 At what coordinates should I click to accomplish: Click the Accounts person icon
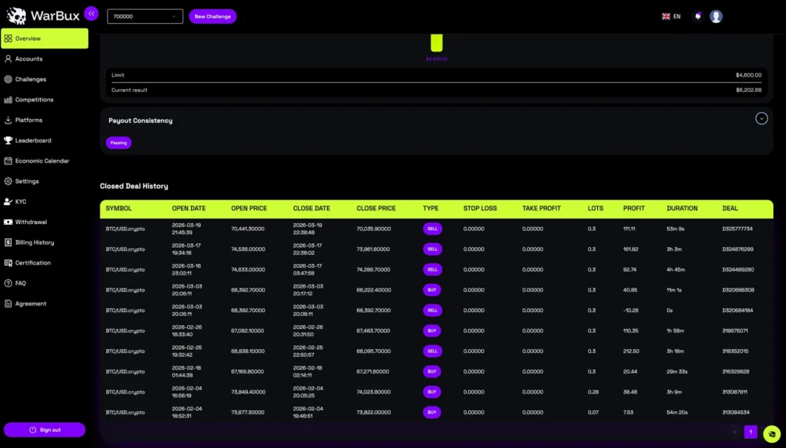coord(8,59)
